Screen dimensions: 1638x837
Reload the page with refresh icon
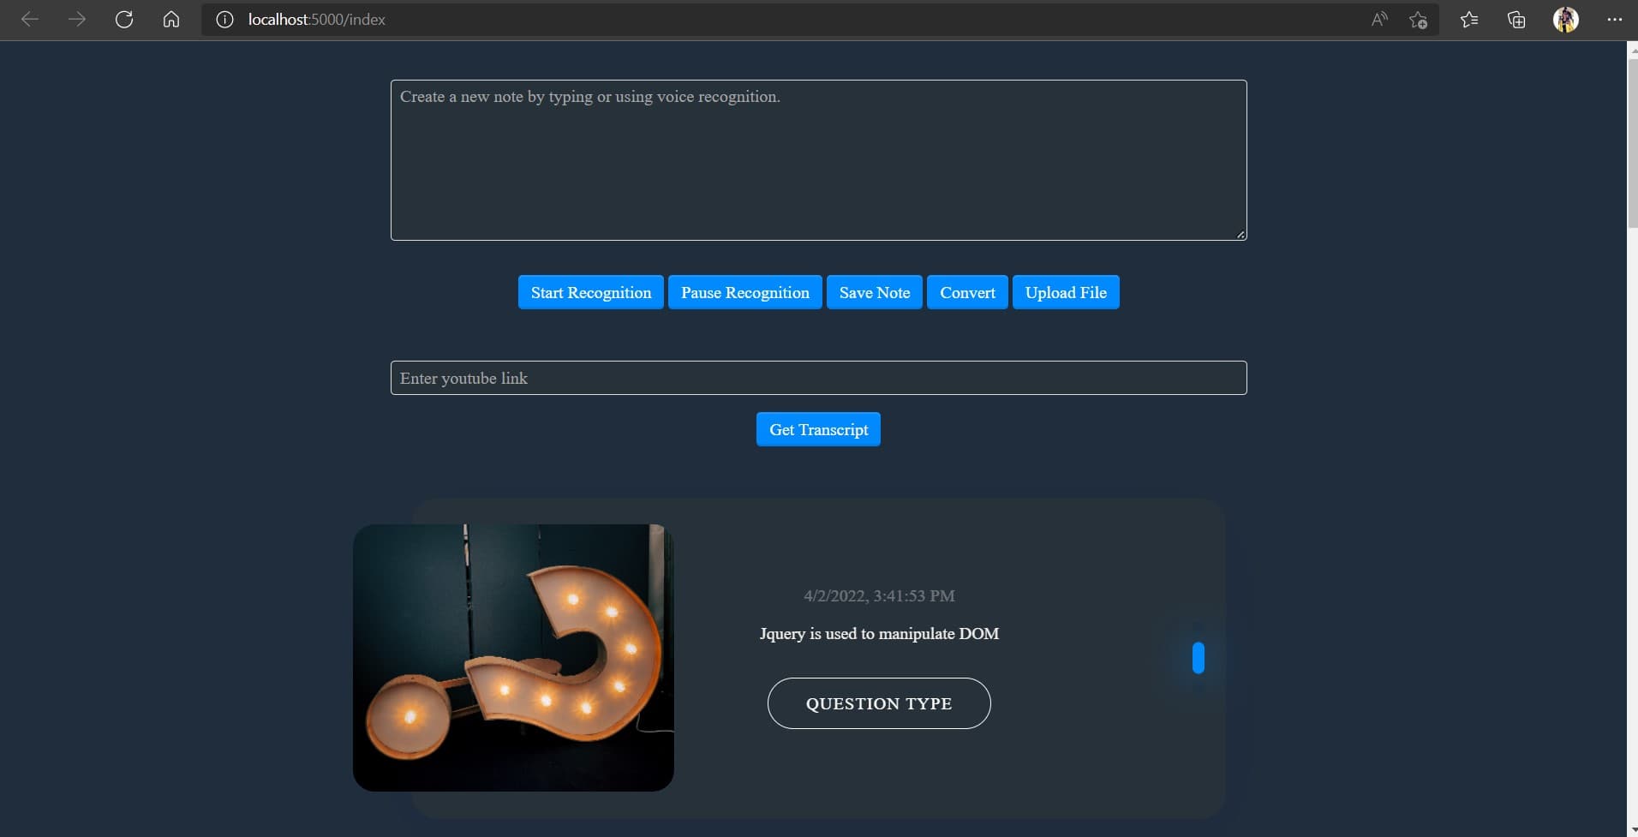[x=124, y=19]
